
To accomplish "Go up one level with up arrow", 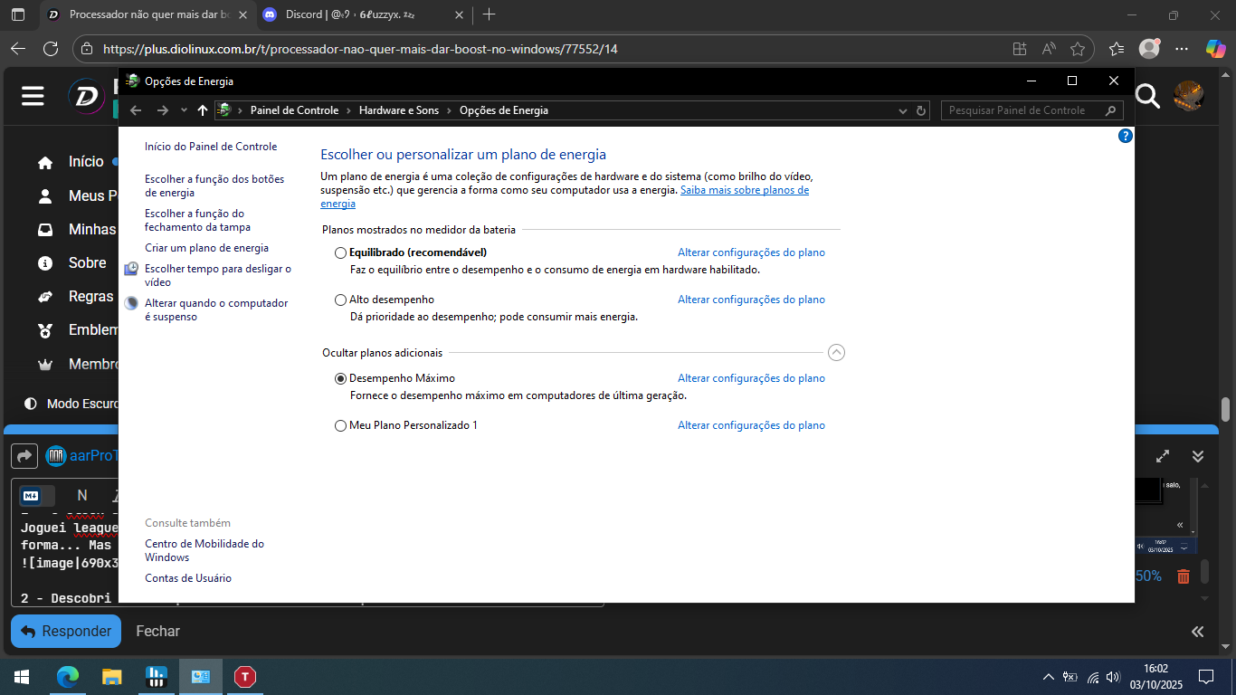I will click(x=202, y=110).
